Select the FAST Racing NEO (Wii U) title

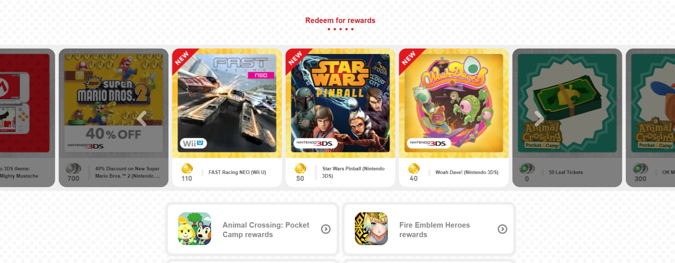237,172
